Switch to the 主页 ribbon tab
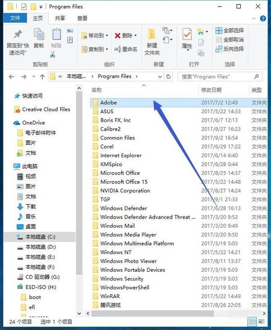This screenshot has width=271, height=330. [x=38, y=18]
